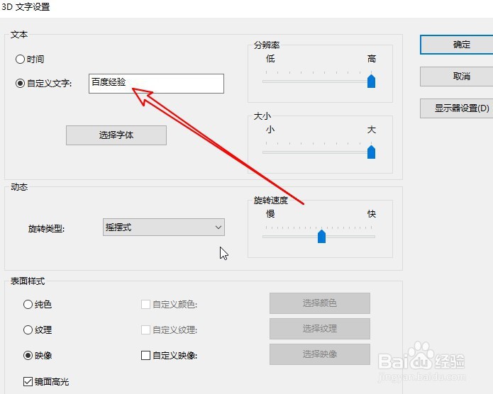Image resolution: width=493 pixels, height=394 pixels.
Task: Click the disabled 自定义纹理 checkbox
Action: (x=145, y=330)
